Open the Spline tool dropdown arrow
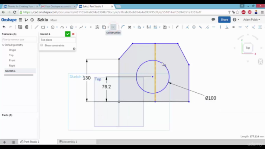This screenshot has width=265, height=149. tap(85, 27)
